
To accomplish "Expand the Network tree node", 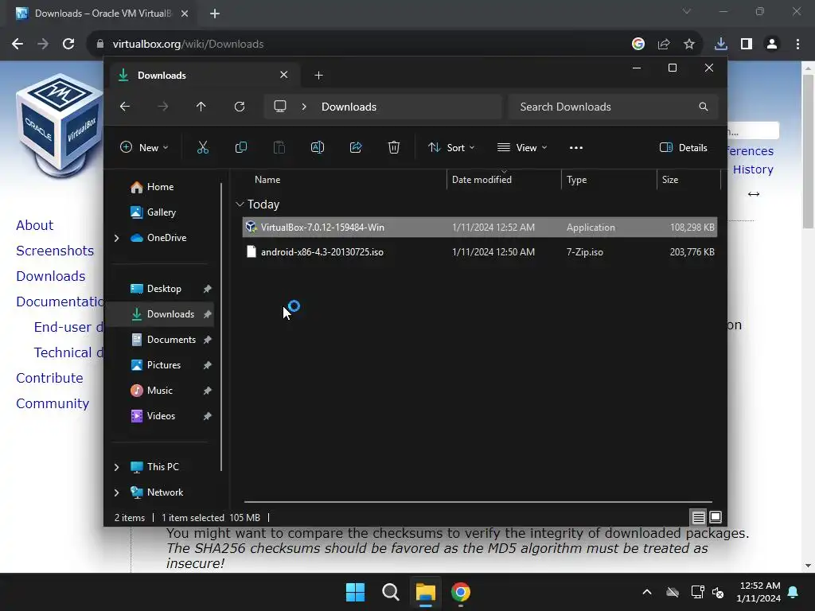I will point(116,492).
